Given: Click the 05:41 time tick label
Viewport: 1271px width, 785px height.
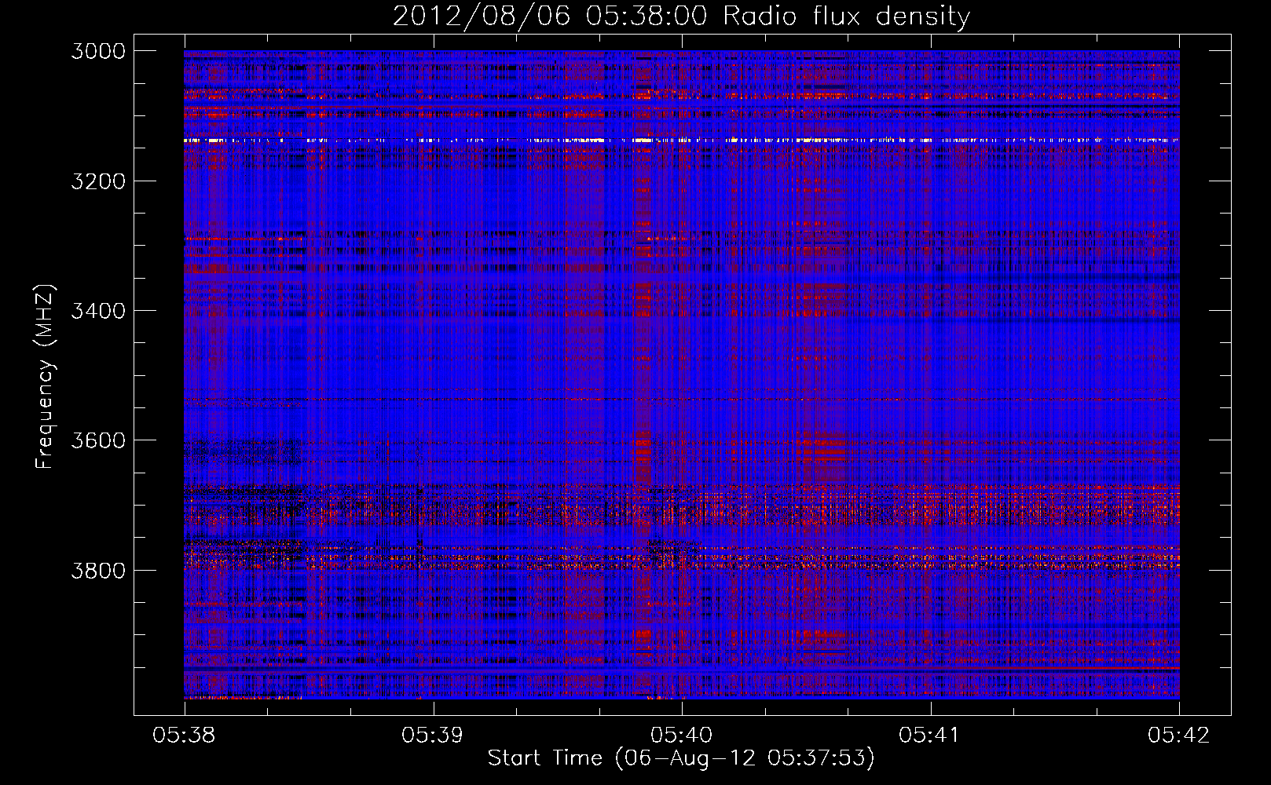Looking at the screenshot, I should tap(930, 735).
